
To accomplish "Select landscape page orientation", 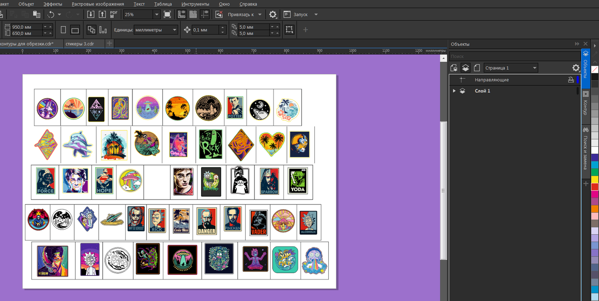I will [x=75, y=30].
